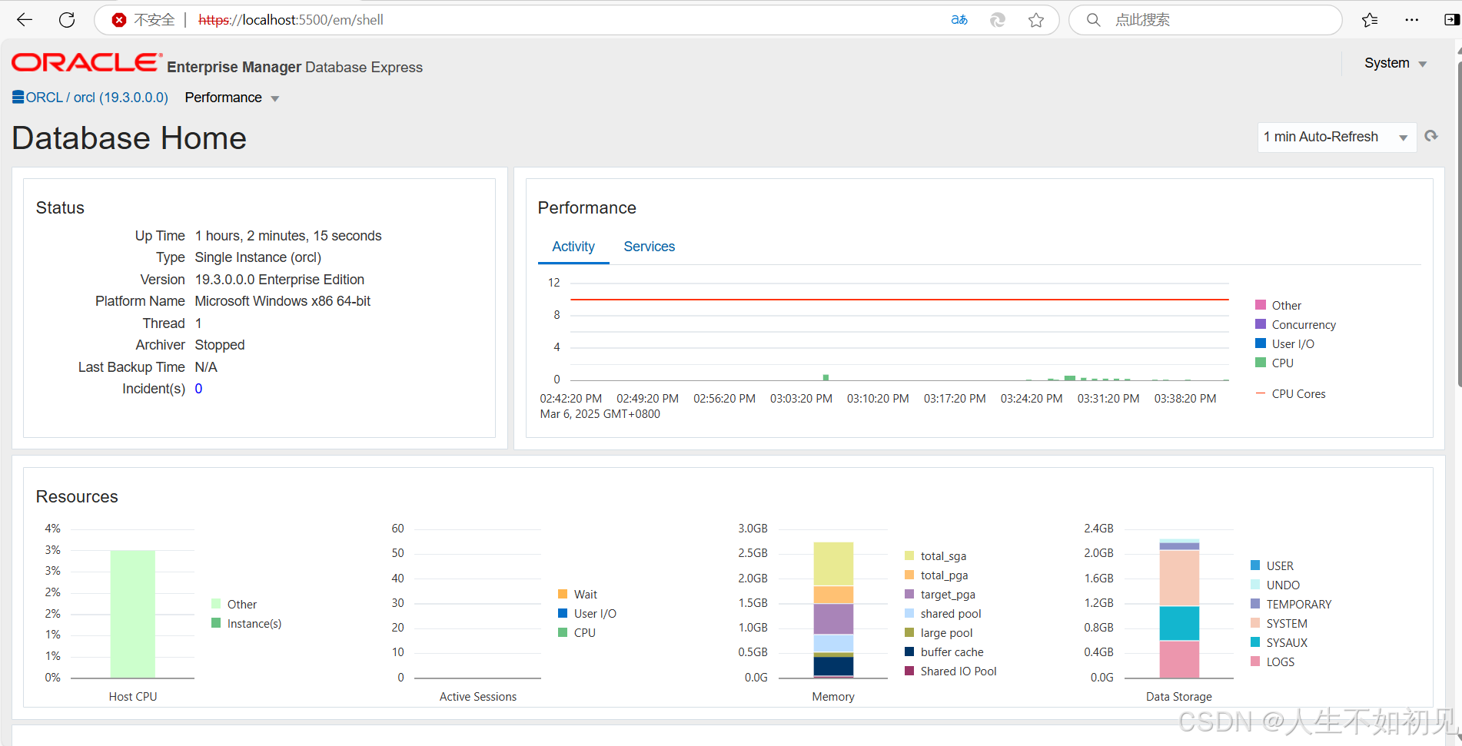Open the translate page icon
The width and height of the screenshot is (1462, 746).
click(959, 20)
